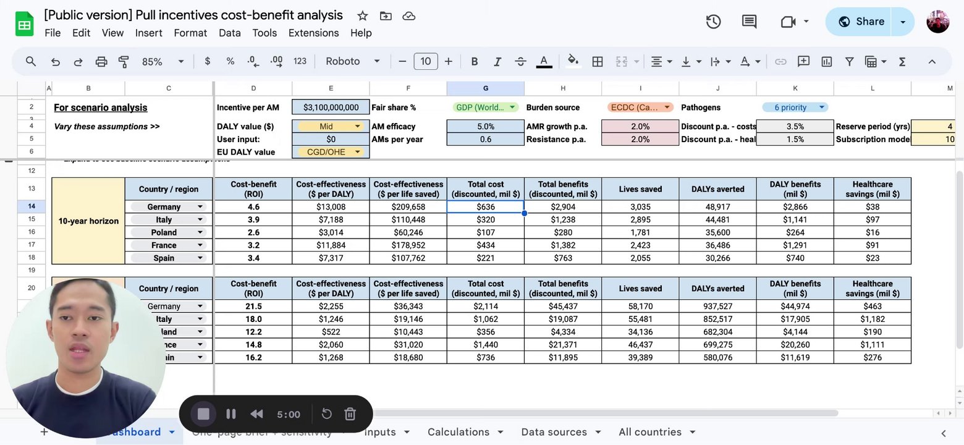Open the zoom level dropdown
This screenshot has width=964, height=445.
[163, 61]
